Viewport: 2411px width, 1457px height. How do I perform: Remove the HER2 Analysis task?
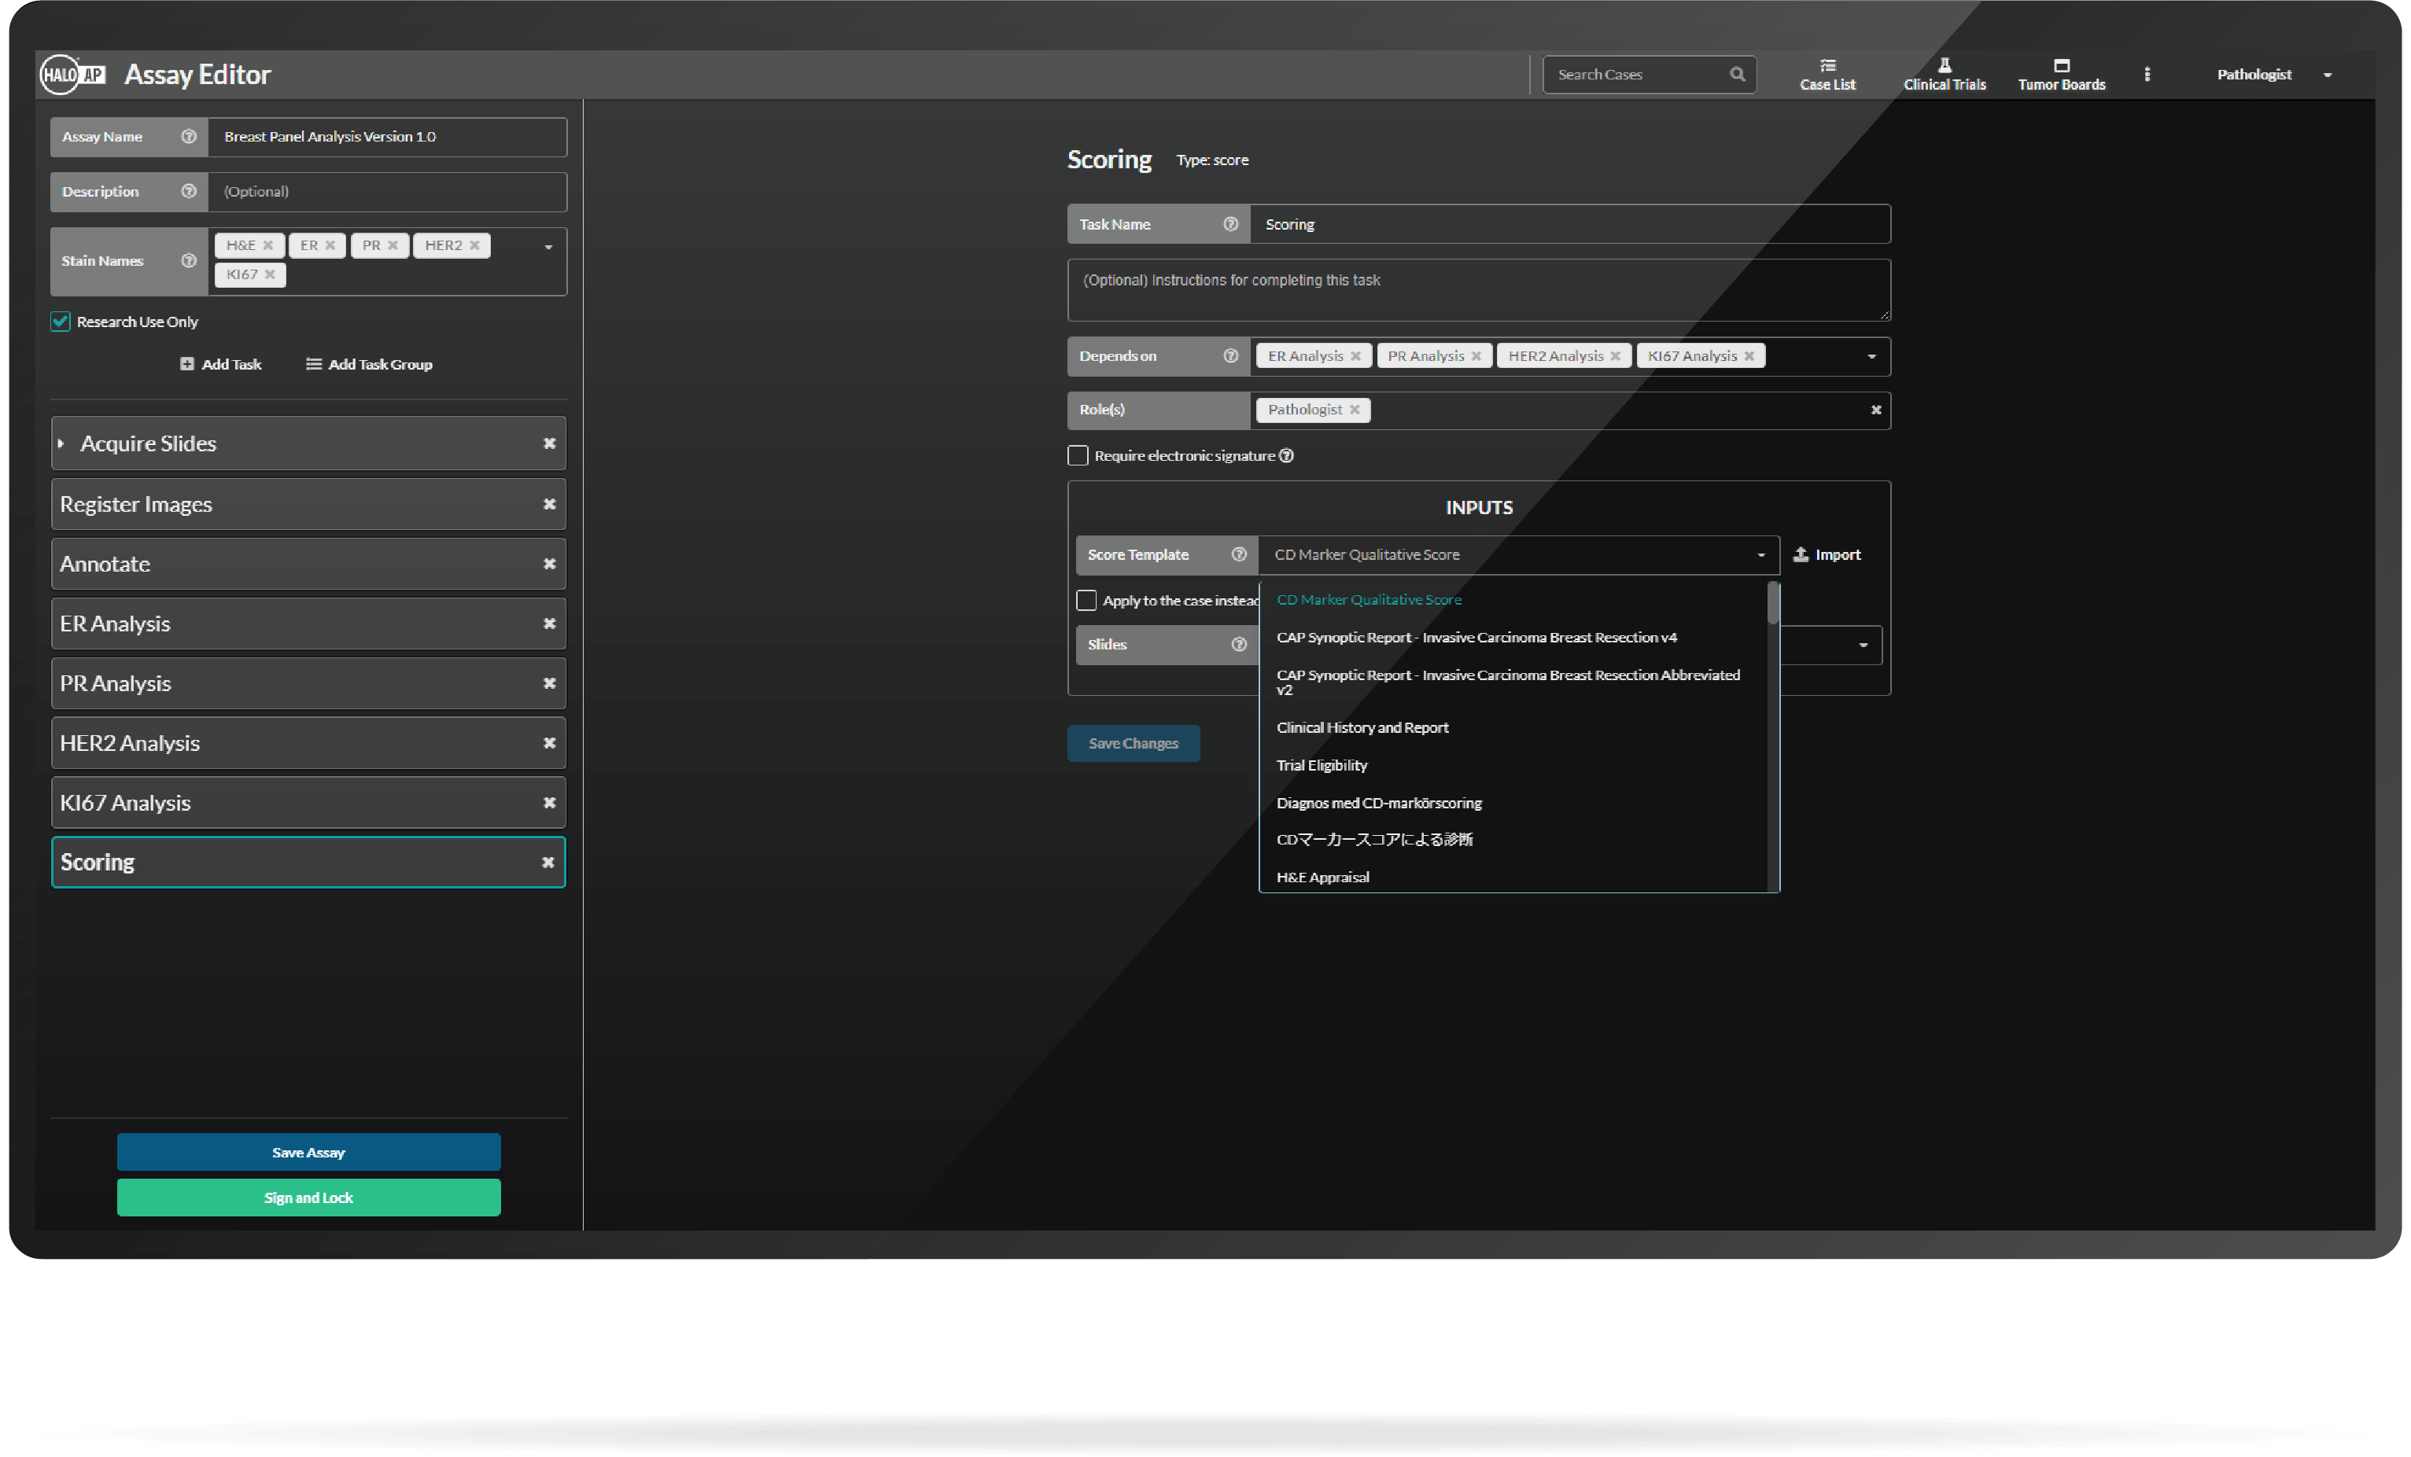[x=549, y=743]
